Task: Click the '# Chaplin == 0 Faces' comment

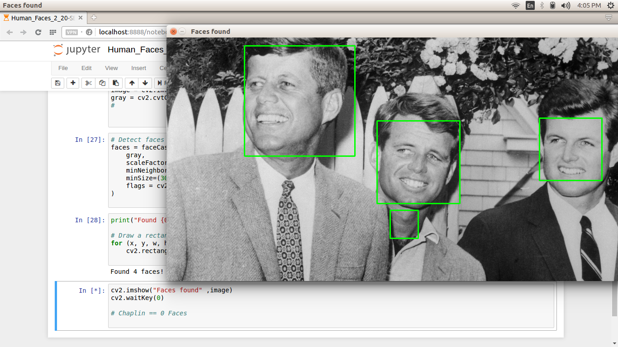Action: pyautogui.click(x=149, y=313)
